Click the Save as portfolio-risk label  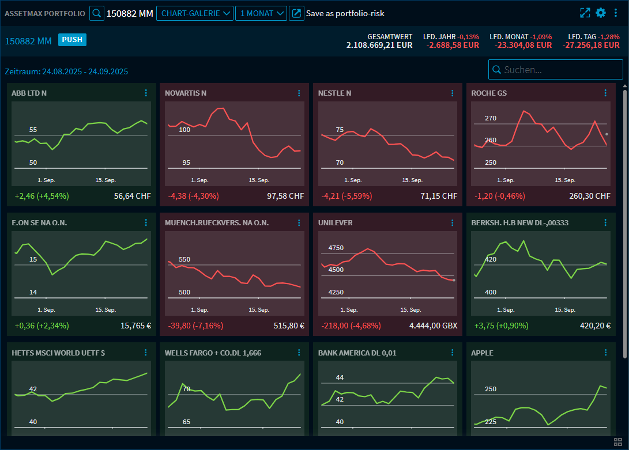(x=346, y=12)
